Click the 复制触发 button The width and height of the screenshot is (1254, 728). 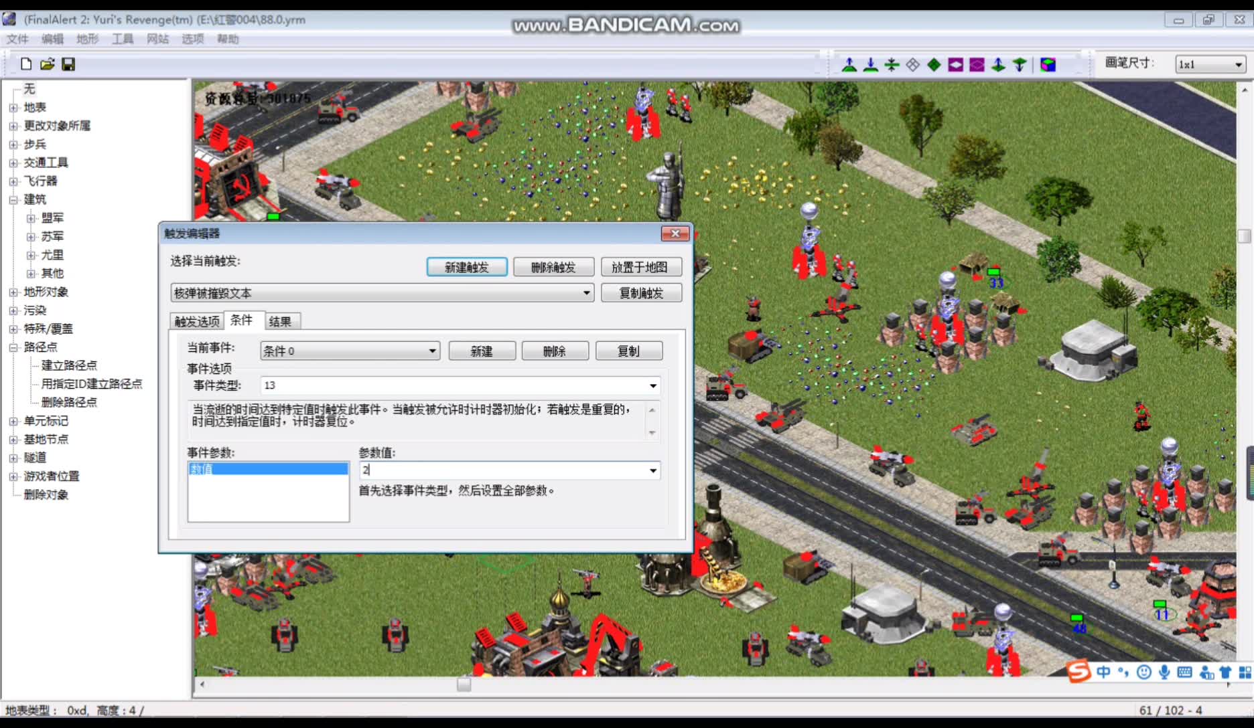pos(641,293)
